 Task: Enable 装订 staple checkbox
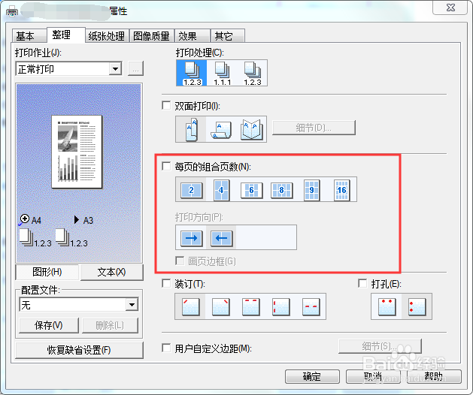[x=166, y=283]
